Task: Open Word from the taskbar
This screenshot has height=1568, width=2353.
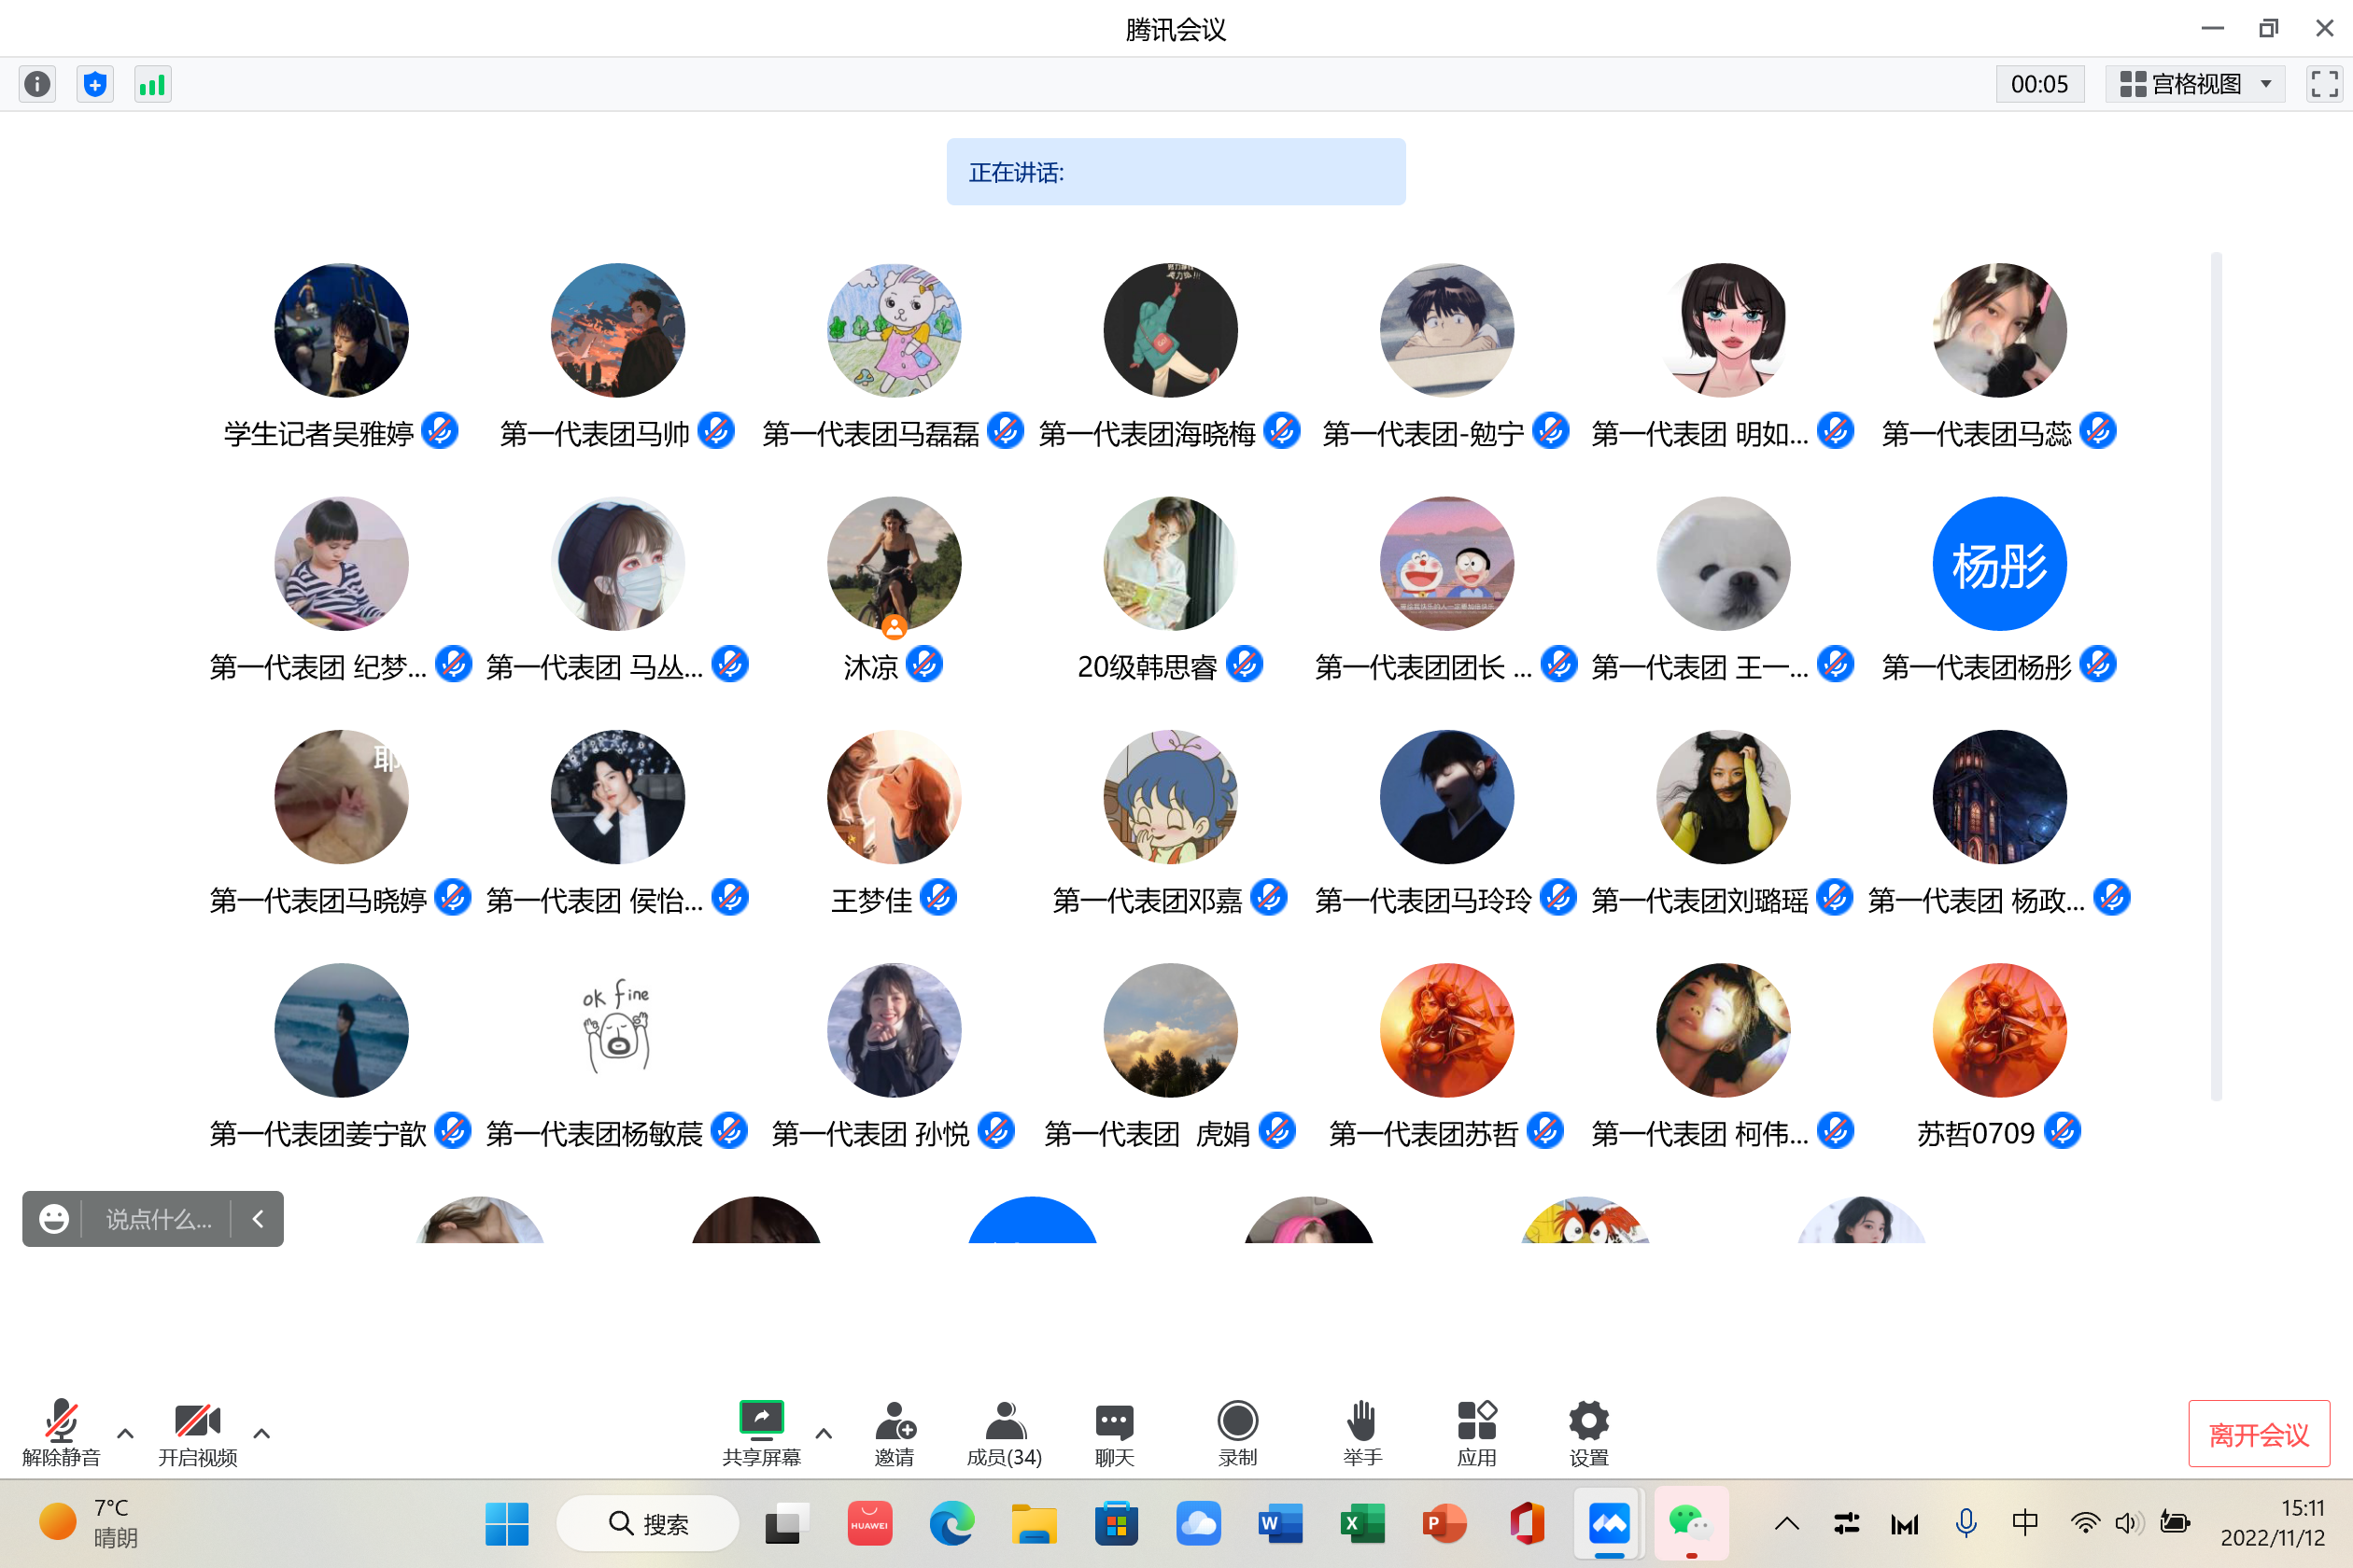Action: 1279,1523
